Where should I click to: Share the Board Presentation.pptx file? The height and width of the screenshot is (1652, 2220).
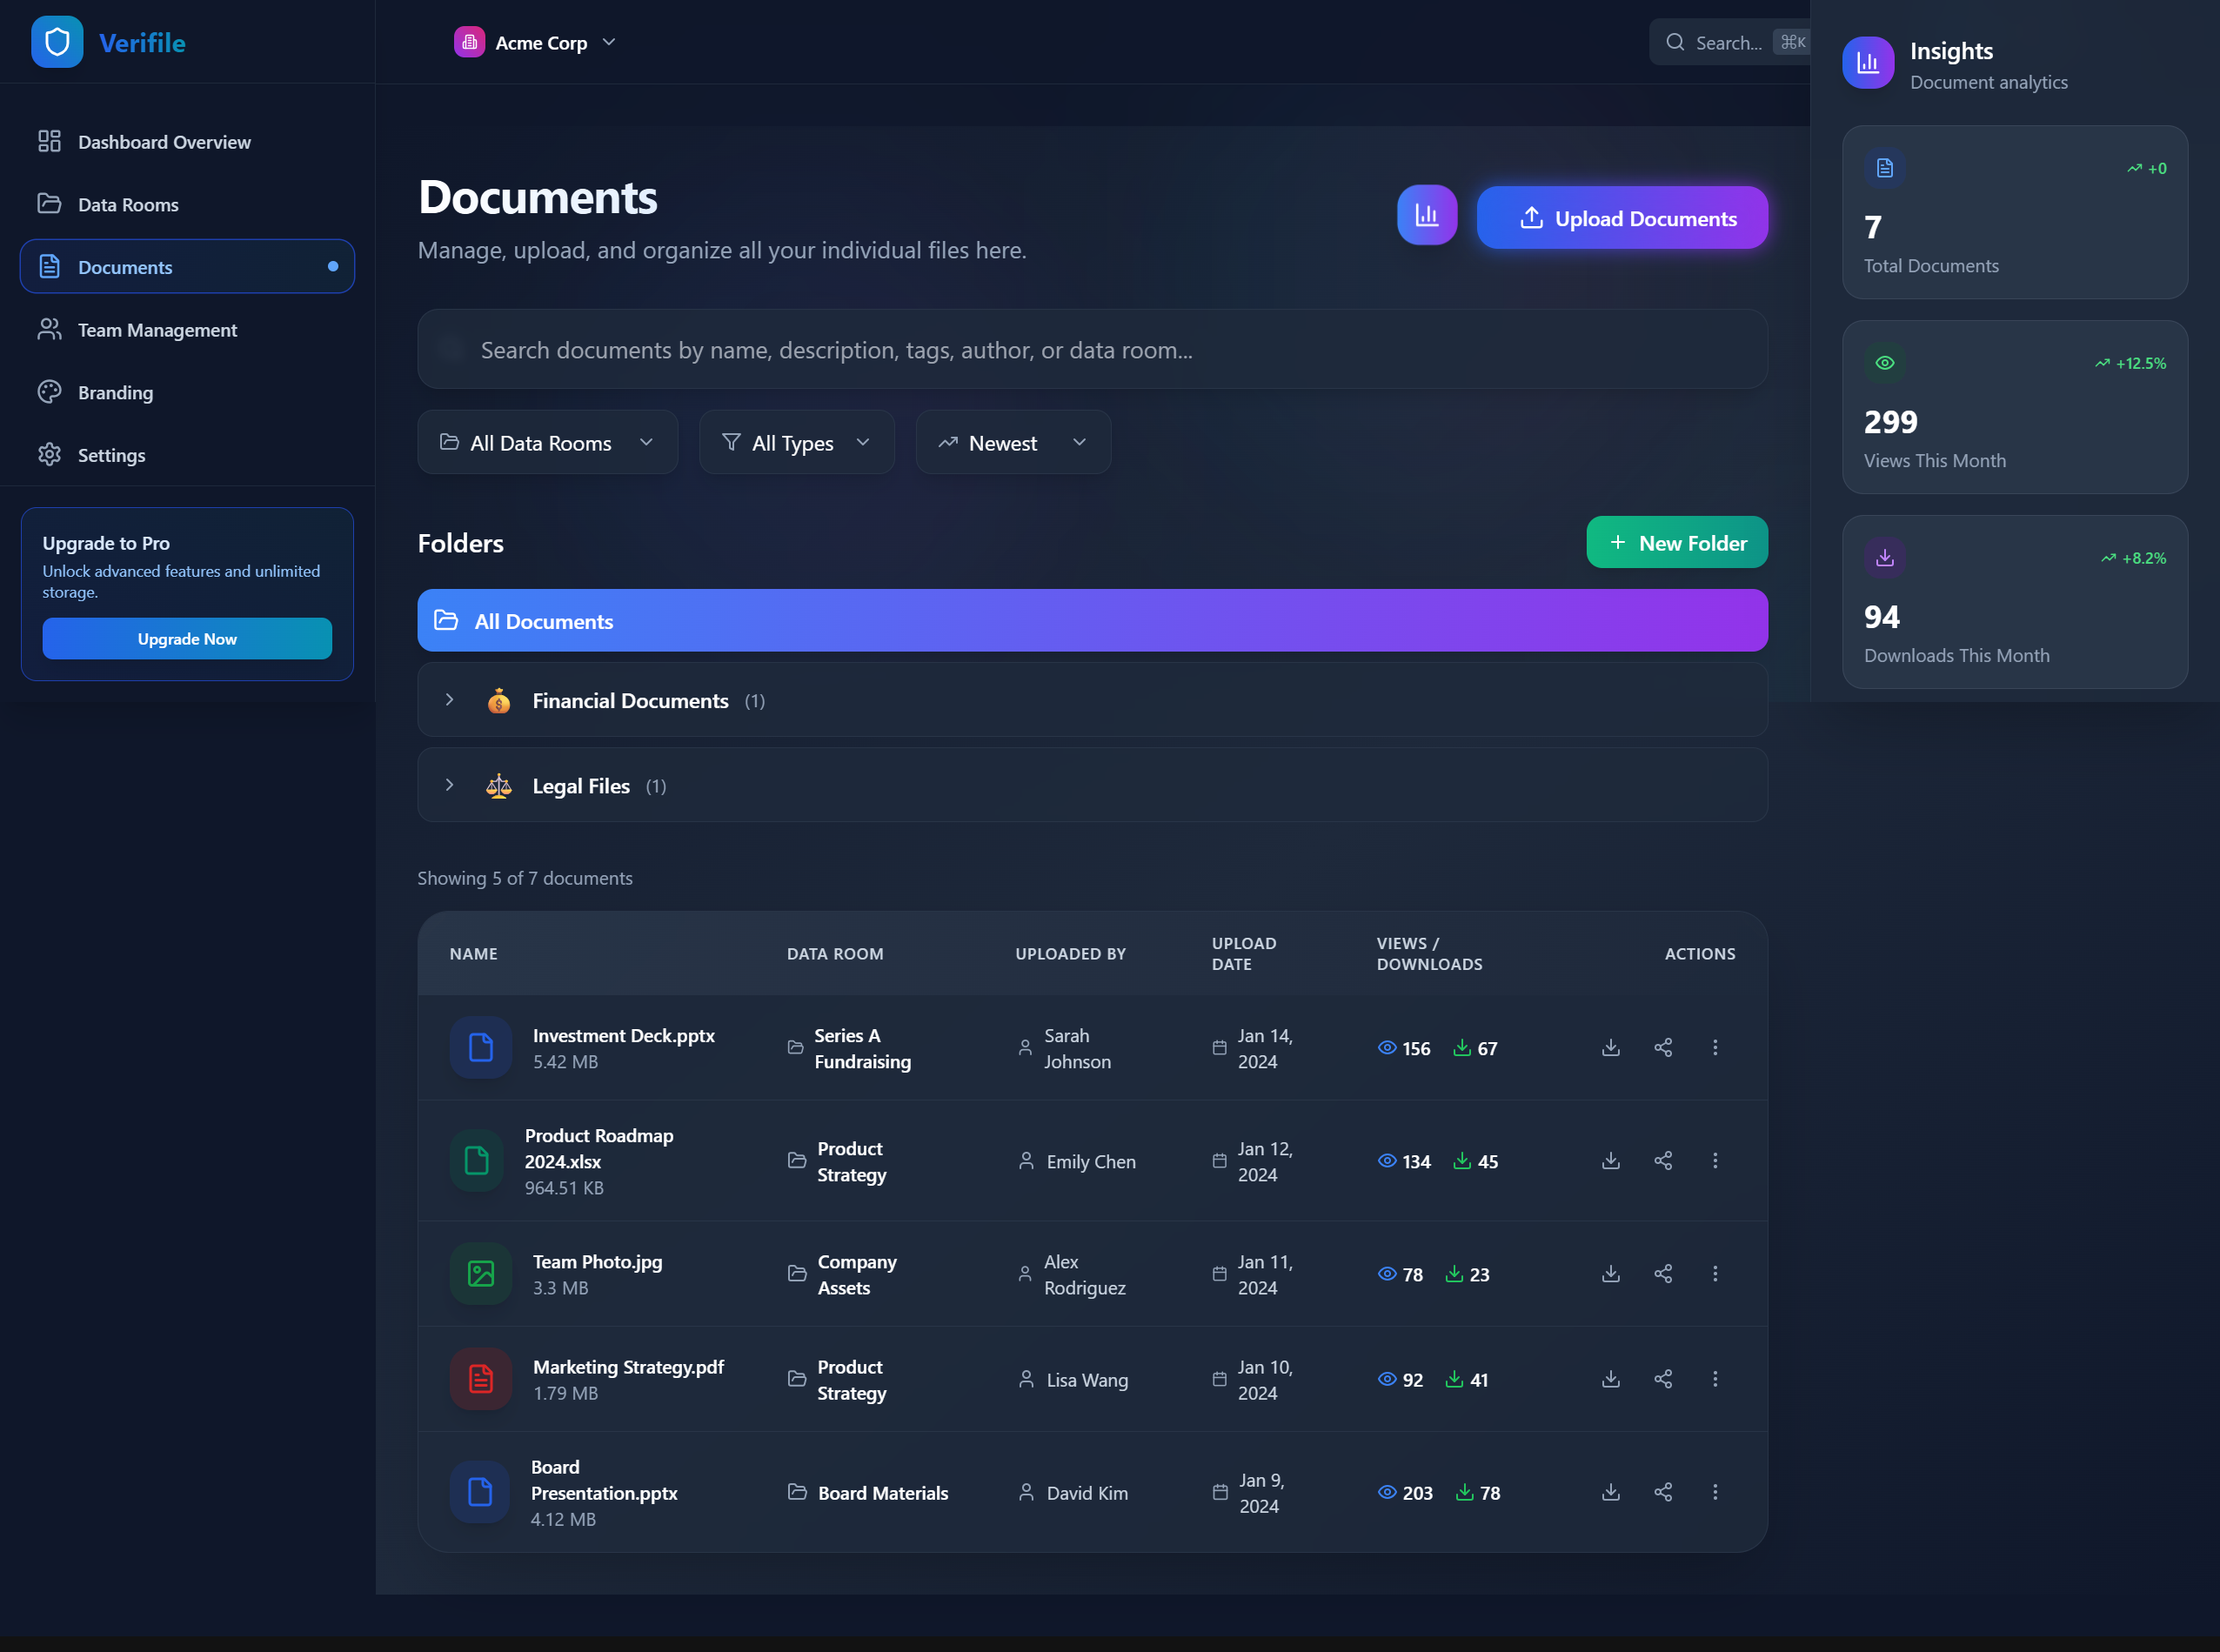click(1662, 1491)
